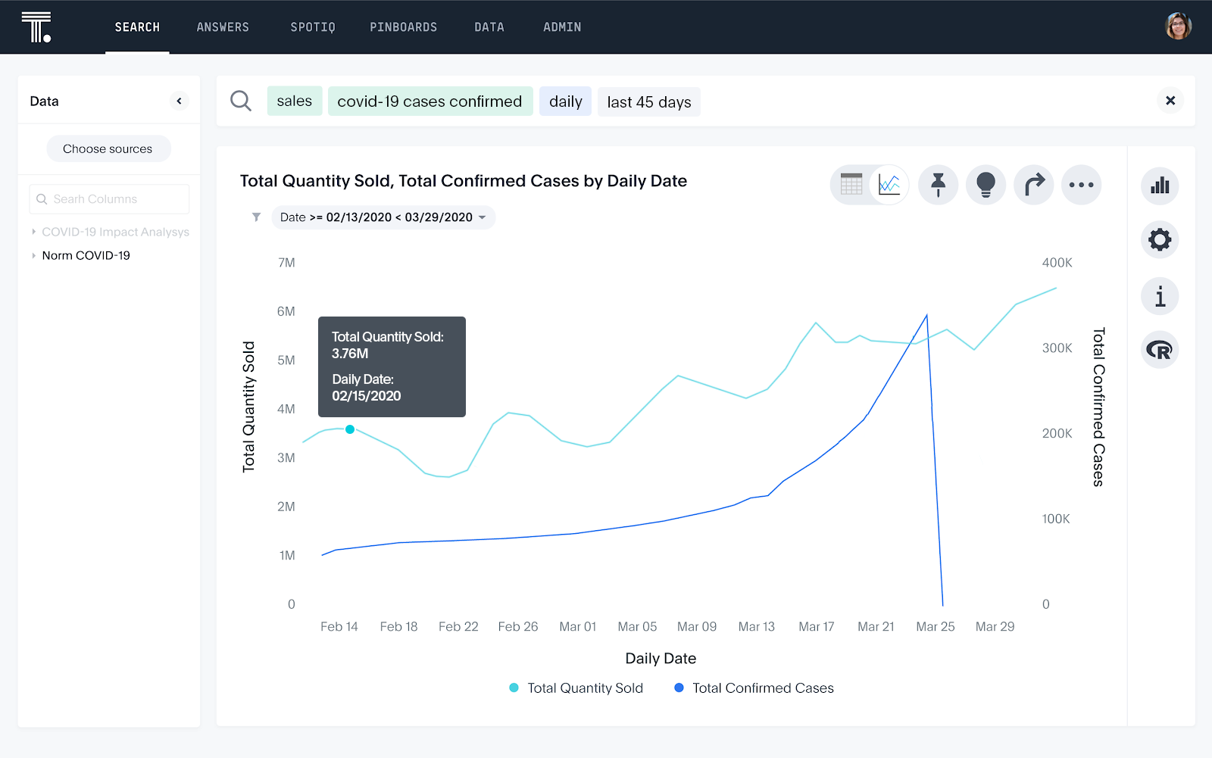
Task: Pin the chart to a pinboard
Action: point(938,185)
